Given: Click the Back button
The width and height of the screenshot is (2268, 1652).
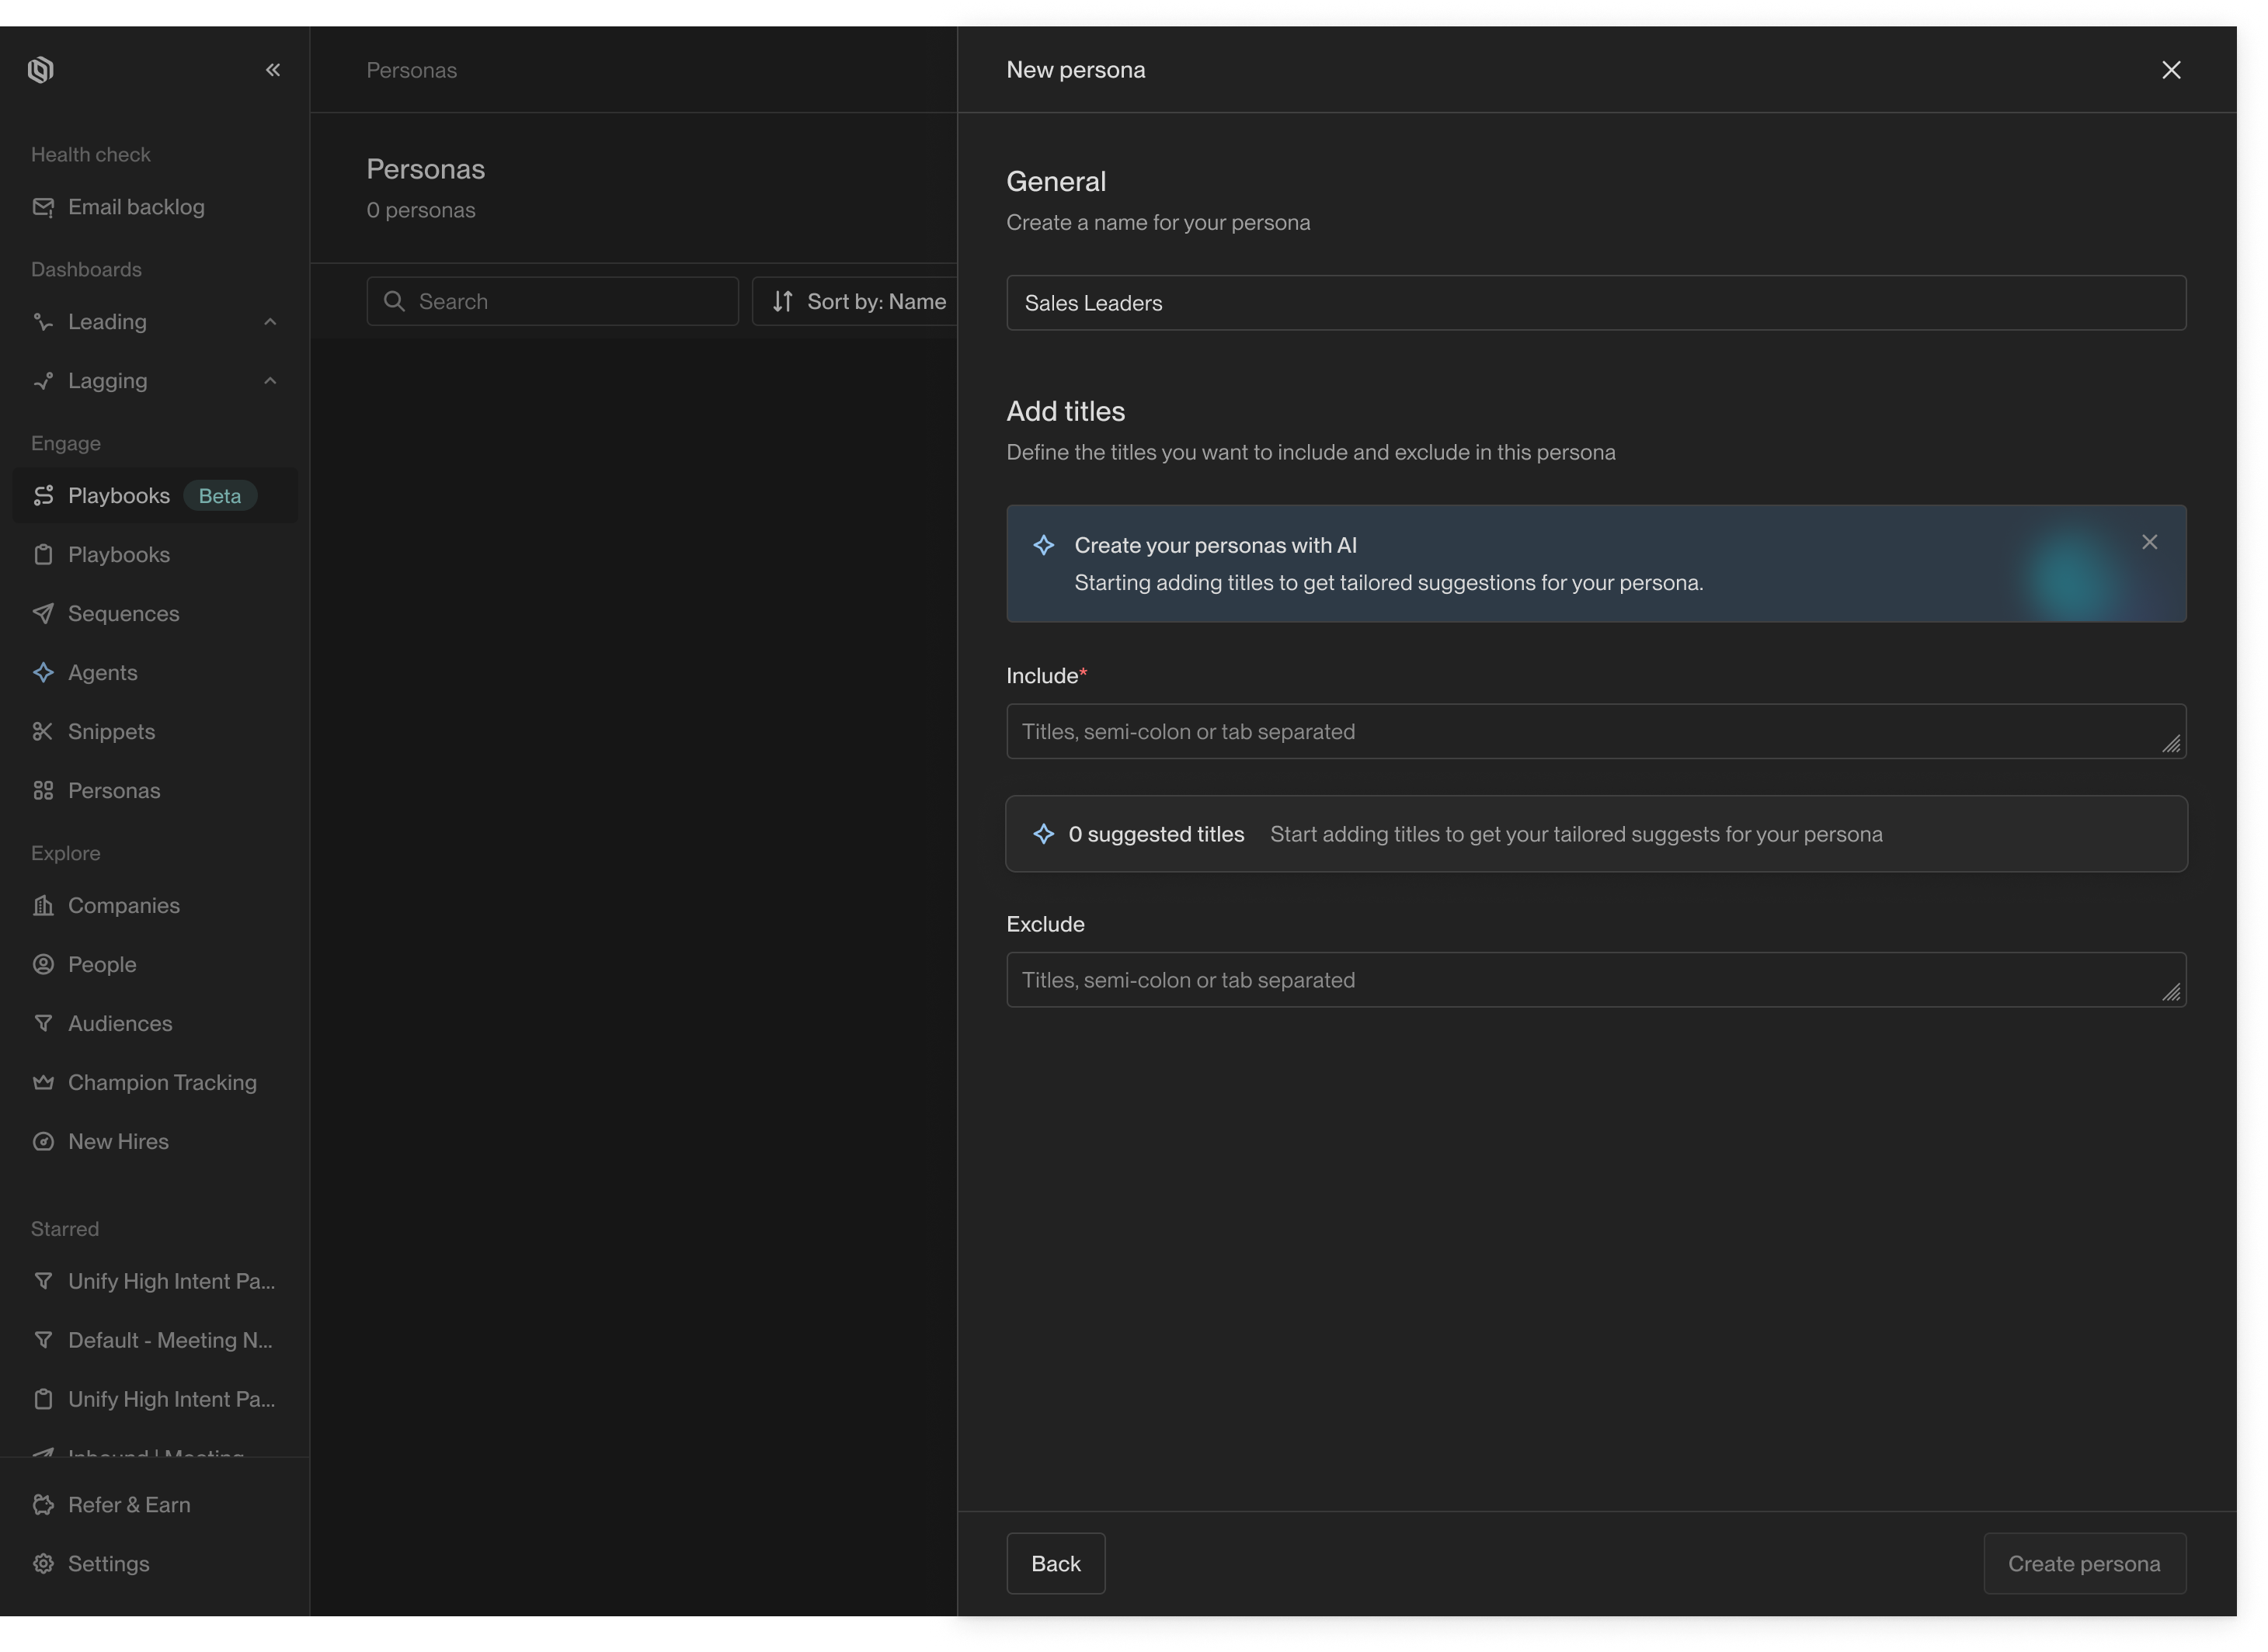Looking at the screenshot, I should 1055,1564.
